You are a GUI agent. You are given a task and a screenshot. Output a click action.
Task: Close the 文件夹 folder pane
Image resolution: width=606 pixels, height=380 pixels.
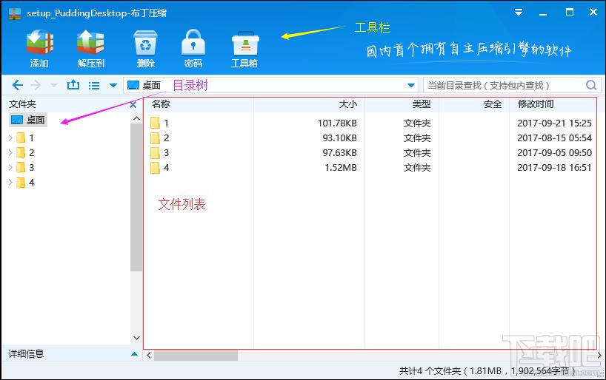[x=133, y=104]
